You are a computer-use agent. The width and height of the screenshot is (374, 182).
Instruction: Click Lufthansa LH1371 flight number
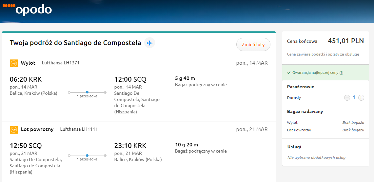pos(61,63)
